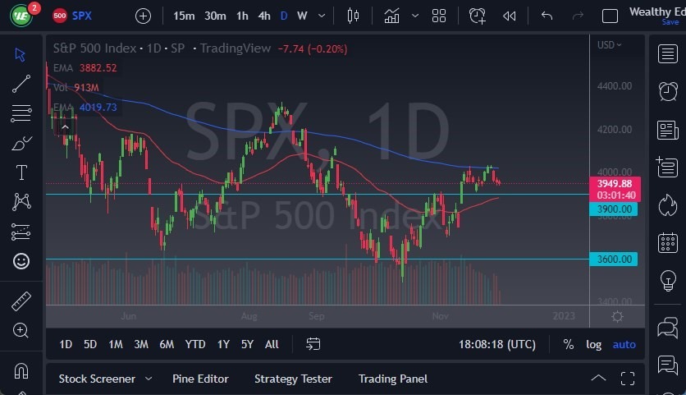
Task: Toggle auto scale mode
Action: coord(624,344)
